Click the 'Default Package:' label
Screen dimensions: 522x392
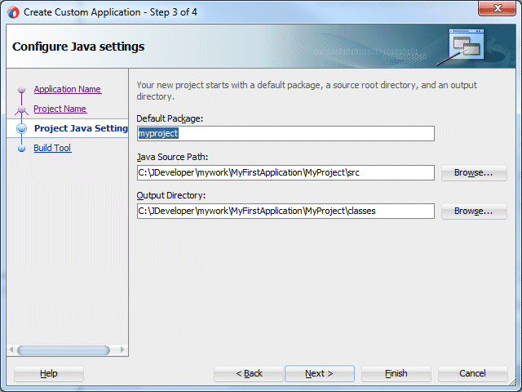(x=170, y=118)
